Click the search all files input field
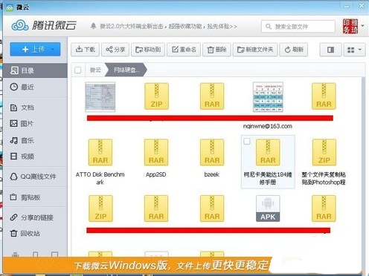369x276 pixels. (x=298, y=26)
